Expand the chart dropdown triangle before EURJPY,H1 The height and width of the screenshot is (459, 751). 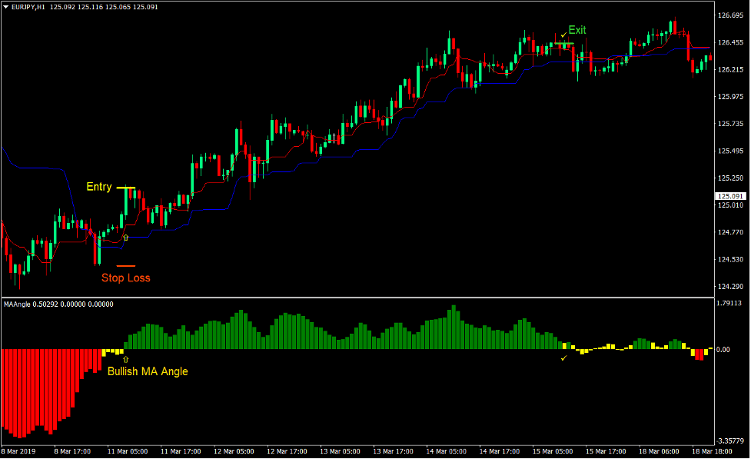point(7,6)
